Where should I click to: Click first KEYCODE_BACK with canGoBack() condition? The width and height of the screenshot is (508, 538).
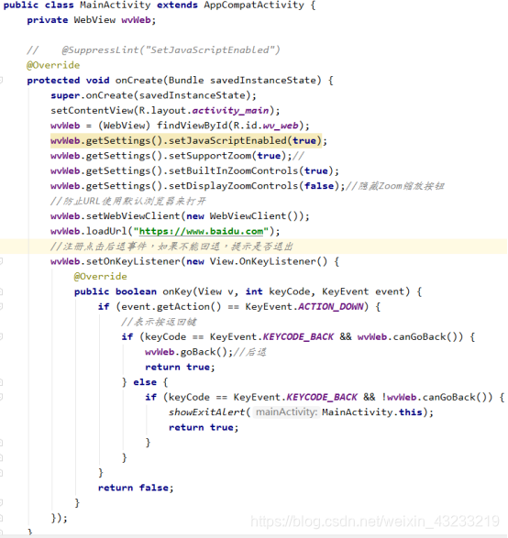click(x=298, y=337)
